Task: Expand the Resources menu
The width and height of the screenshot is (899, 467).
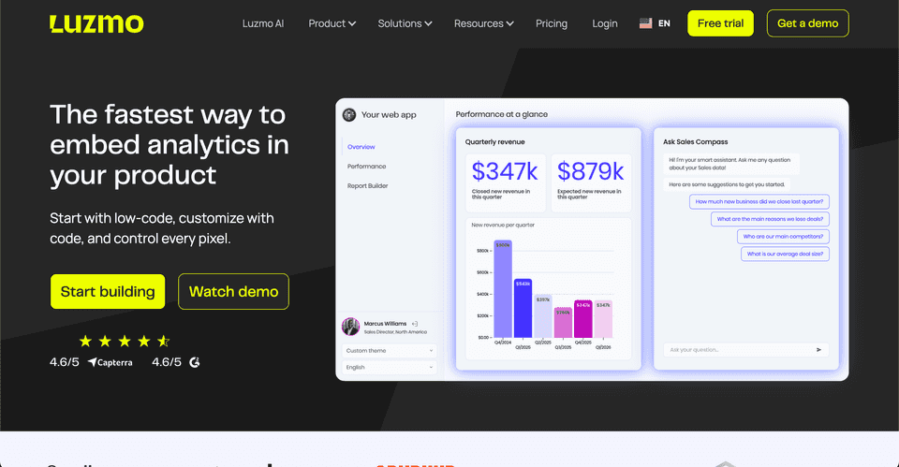Action: tap(484, 23)
